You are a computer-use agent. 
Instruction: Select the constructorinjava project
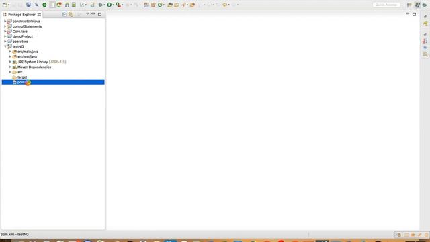point(26,21)
